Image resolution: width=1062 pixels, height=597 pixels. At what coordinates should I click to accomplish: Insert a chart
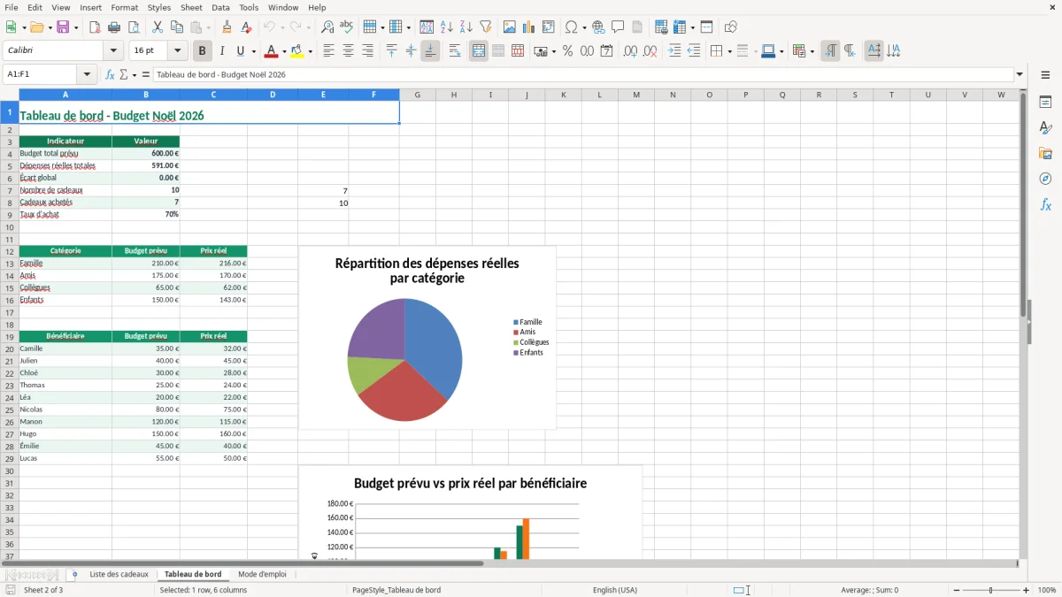tap(529, 27)
